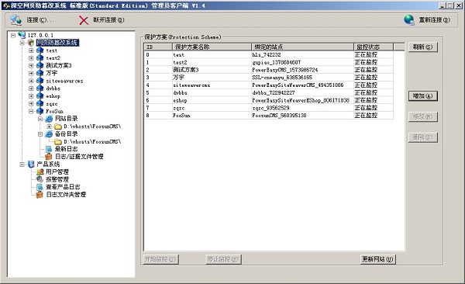This screenshot has height=284, width=465.
Task: Click the globe icon for 网站目录
Action: (49, 119)
